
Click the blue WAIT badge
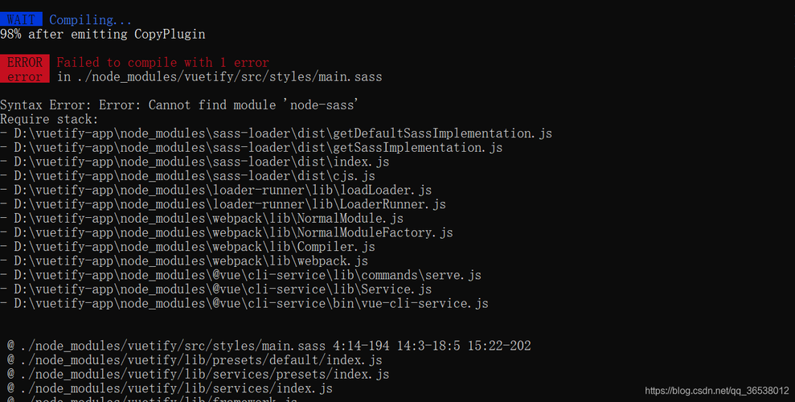pos(20,20)
